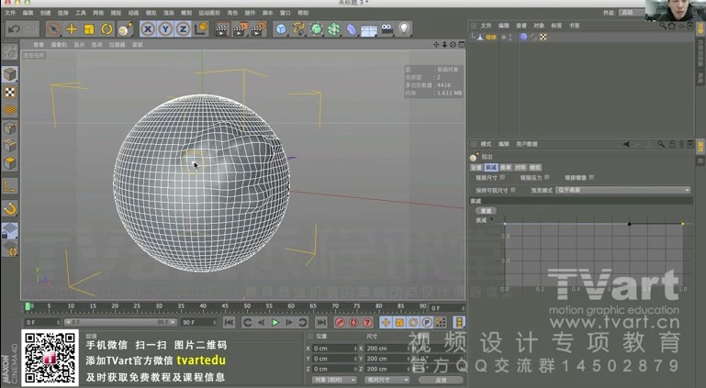Viewport: 706px width, 388px height.
Task: Click the pan view icon in viewport
Action: coord(436,45)
